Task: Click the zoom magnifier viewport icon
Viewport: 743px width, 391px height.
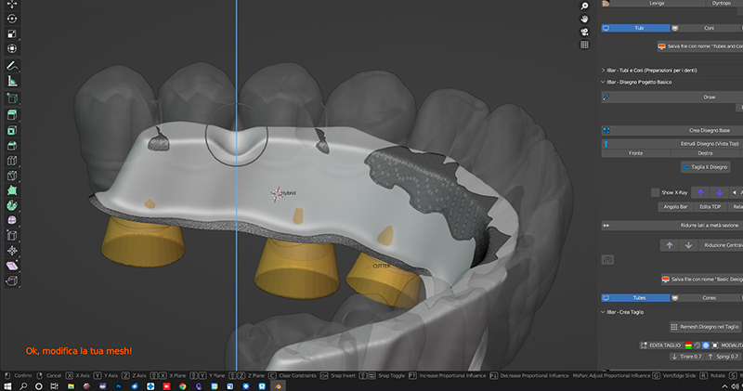Action: [x=584, y=6]
